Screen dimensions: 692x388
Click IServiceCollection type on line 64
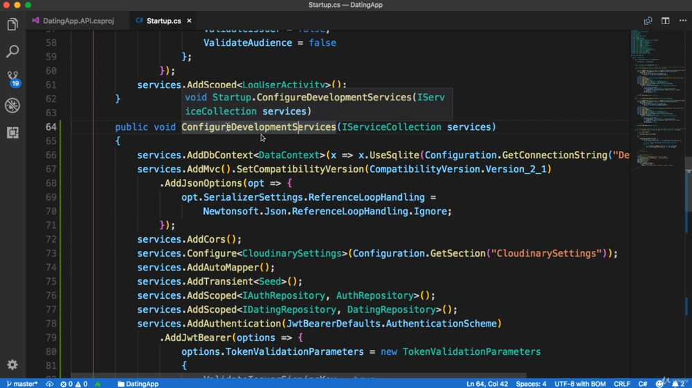point(392,127)
